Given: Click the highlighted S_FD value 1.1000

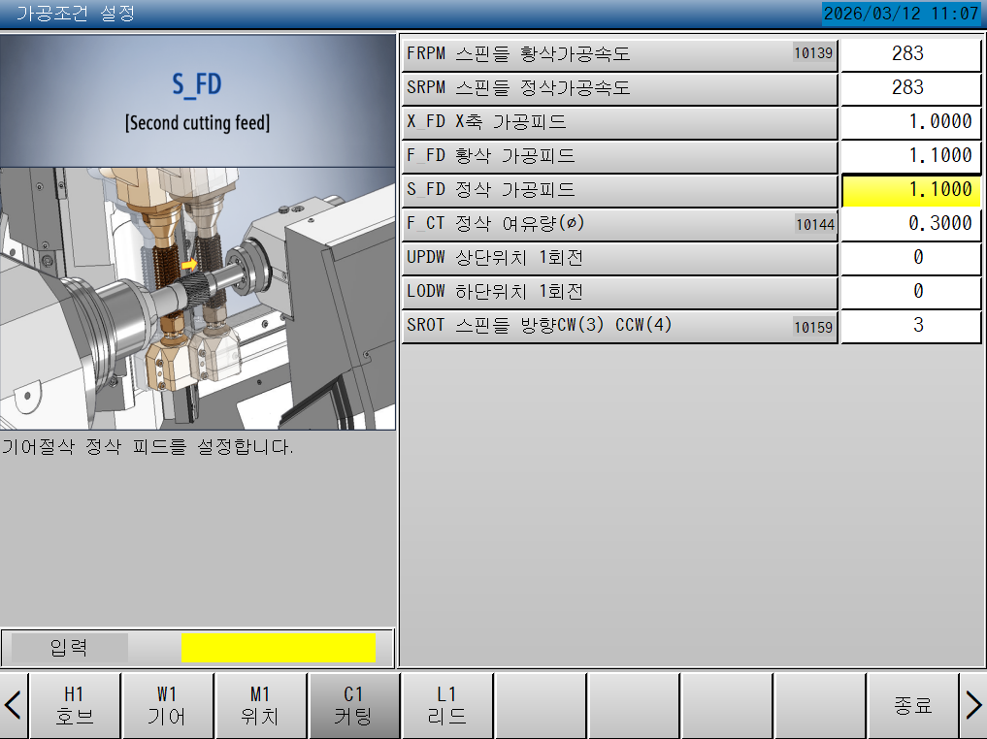Looking at the screenshot, I should coord(911,190).
